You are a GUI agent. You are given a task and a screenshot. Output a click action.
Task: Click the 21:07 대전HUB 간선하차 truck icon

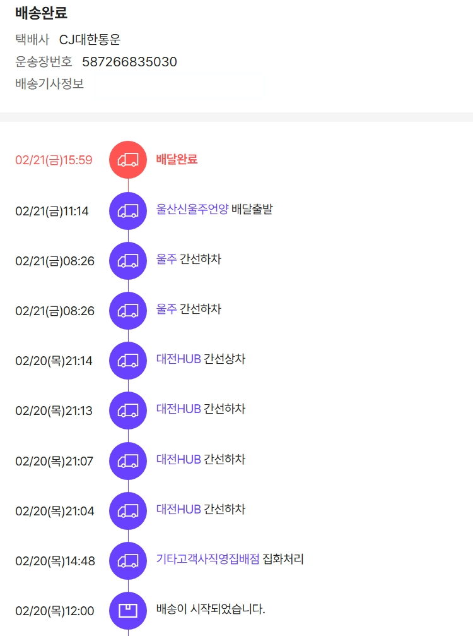point(128,461)
